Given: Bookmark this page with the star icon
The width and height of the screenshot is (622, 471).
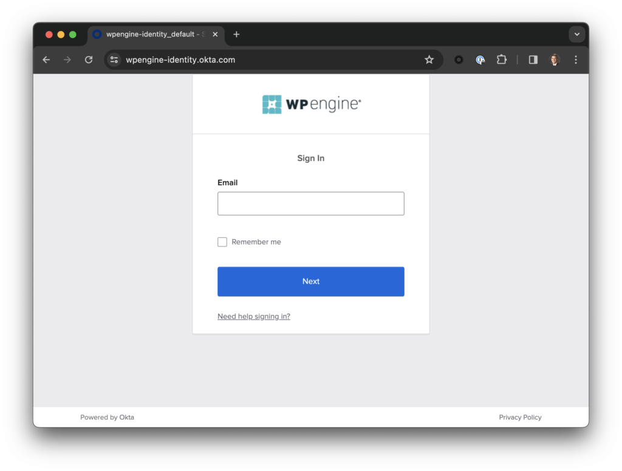Looking at the screenshot, I should [x=429, y=60].
